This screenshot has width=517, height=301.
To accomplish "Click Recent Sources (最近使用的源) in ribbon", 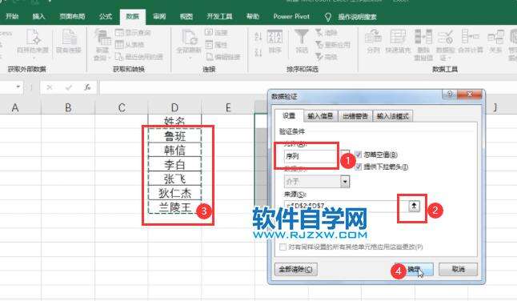I will click(138, 57).
